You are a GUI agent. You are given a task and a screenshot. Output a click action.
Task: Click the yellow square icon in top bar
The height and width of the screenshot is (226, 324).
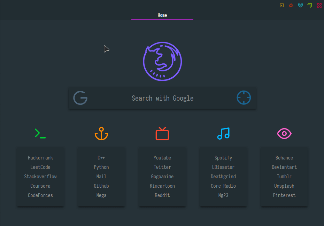click(x=281, y=5)
